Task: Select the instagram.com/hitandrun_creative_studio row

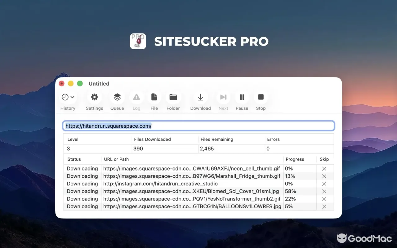Action: pyautogui.click(x=198, y=184)
